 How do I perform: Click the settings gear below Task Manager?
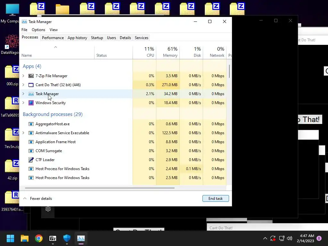coord(48,209)
